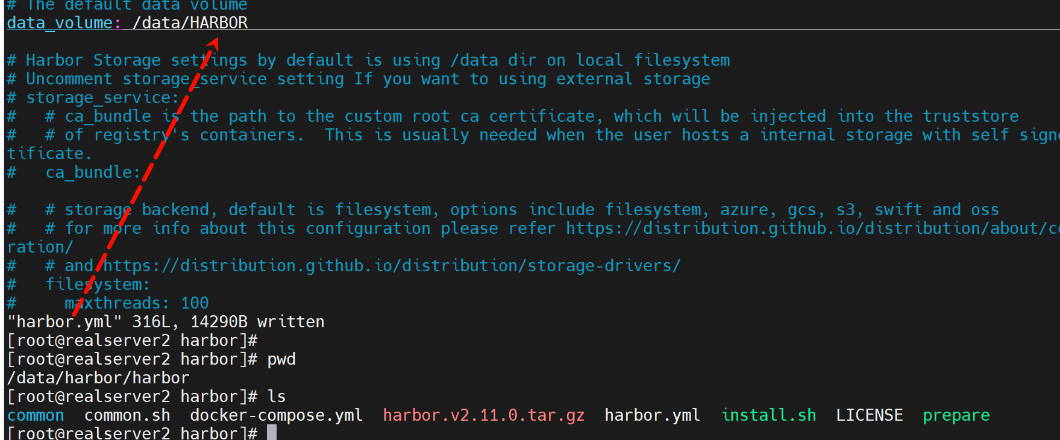Click the commented storage_service line

(x=102, y=98)
